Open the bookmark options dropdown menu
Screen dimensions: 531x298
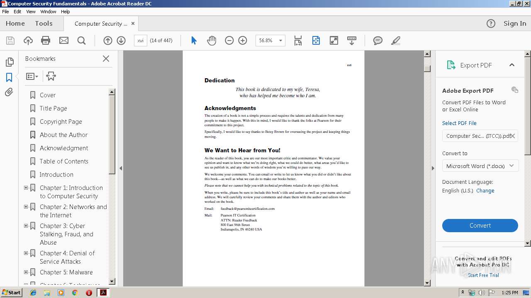coord(32,76)
